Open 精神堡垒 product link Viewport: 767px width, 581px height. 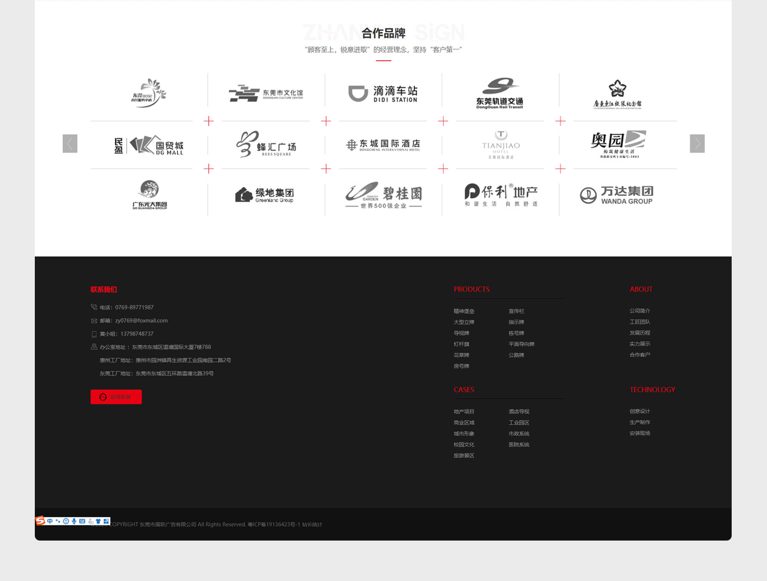(x=464, y=311)
